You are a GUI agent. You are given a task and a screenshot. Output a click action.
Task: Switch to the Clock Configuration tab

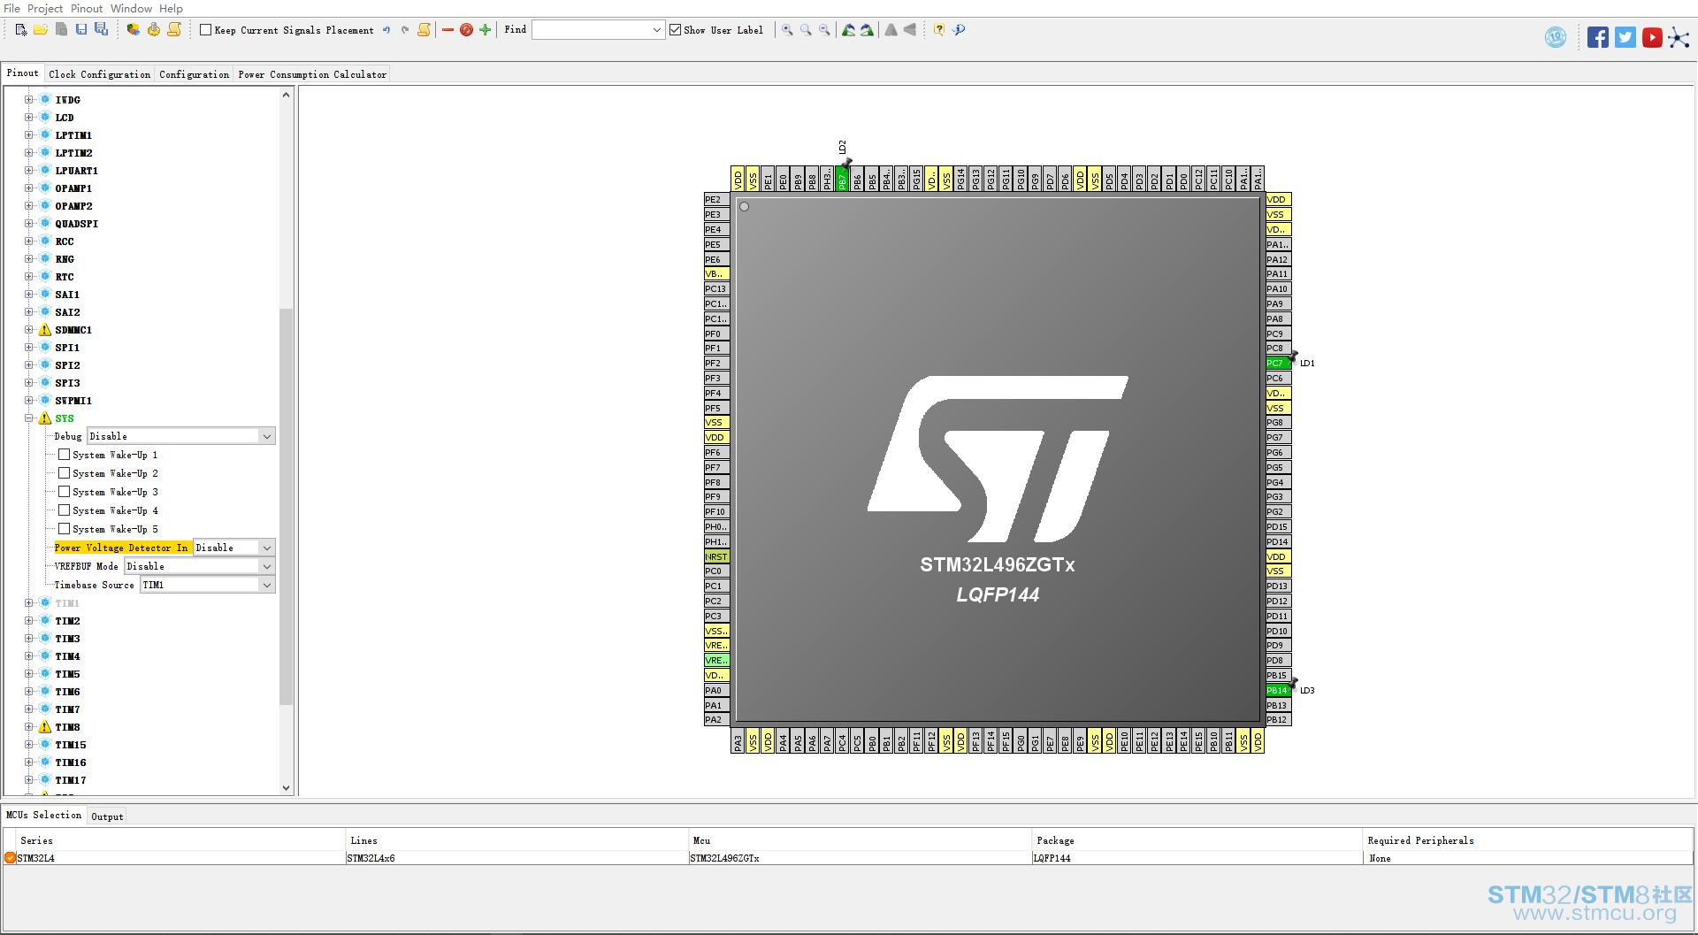tap(99, 74)
